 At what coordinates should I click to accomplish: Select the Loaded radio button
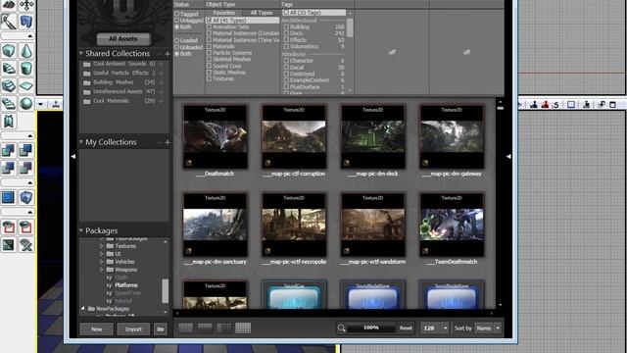176,40
